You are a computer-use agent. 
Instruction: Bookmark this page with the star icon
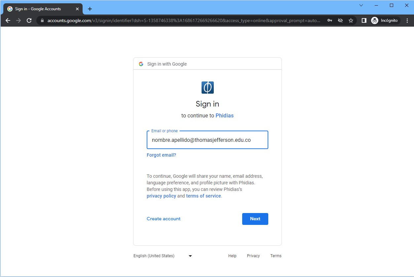click(x=351, y=20)
